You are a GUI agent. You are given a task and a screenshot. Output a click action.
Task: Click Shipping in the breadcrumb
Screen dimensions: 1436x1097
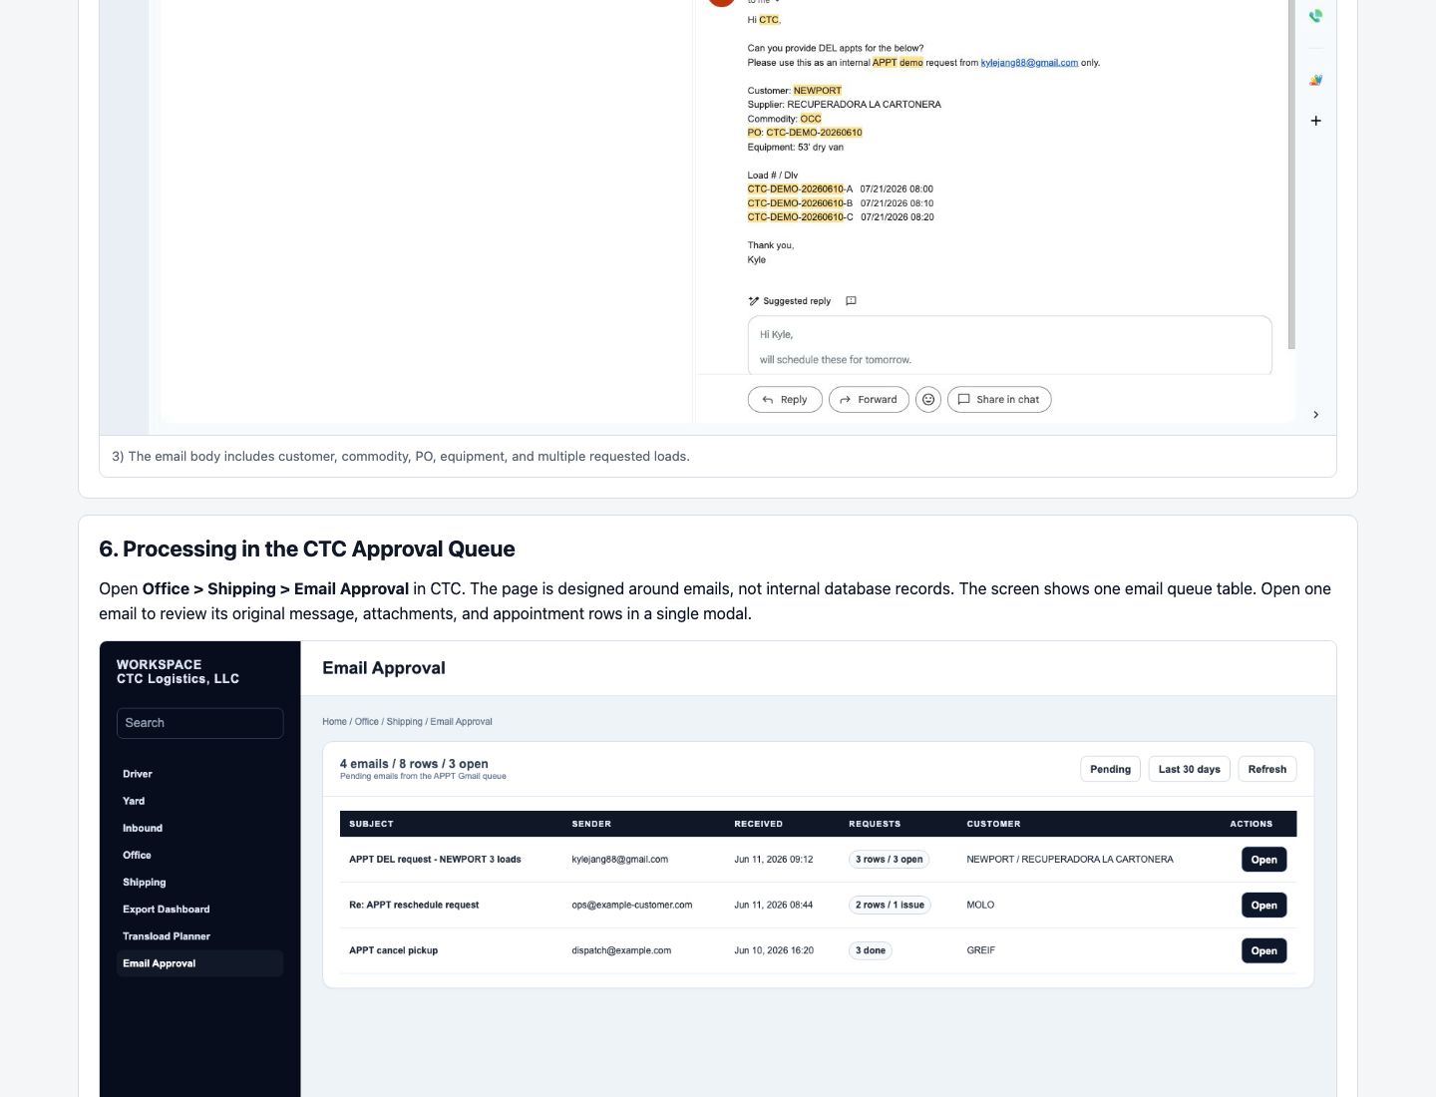pos(404,722)
